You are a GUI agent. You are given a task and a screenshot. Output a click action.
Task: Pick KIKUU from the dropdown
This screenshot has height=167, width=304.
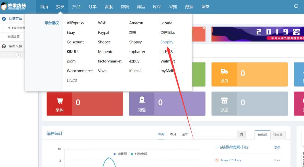pyautogui.click(x=72, y=52)
